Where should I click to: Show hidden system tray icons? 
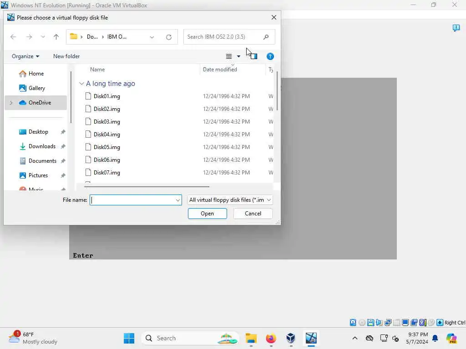pyautogui.click(x=355, y=338)
